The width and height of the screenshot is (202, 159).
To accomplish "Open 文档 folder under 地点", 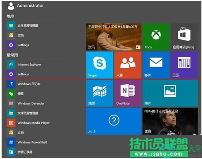I will pos(15,35).
